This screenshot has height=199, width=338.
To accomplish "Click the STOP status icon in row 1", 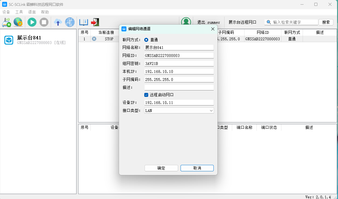I will coord(94,39).
